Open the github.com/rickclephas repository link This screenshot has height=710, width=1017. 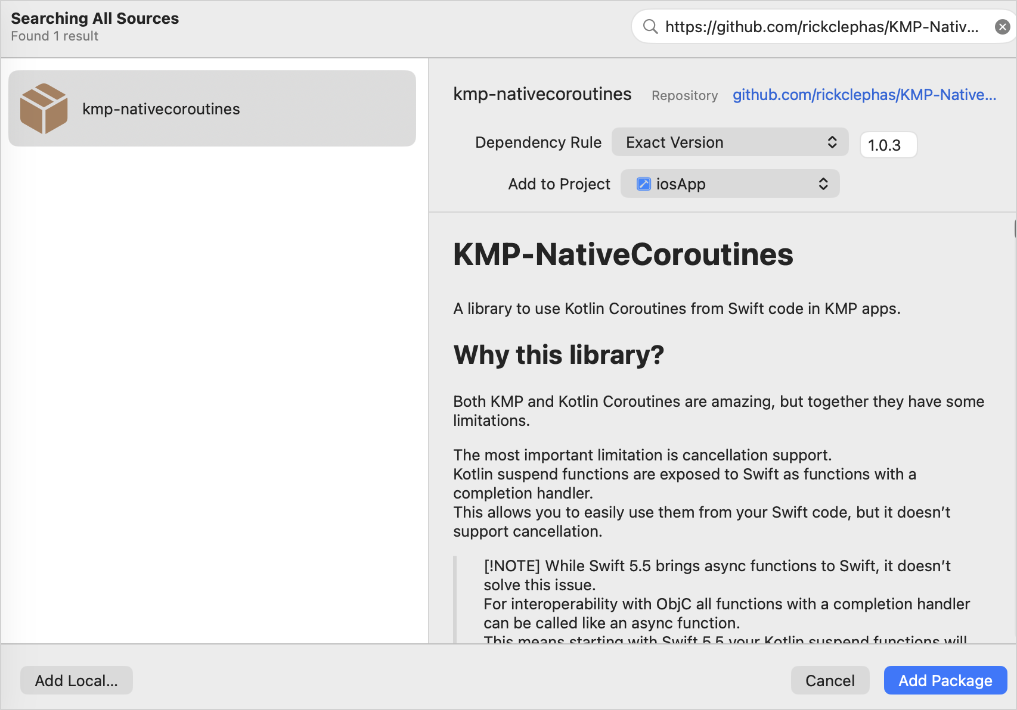tap(864, 95)
